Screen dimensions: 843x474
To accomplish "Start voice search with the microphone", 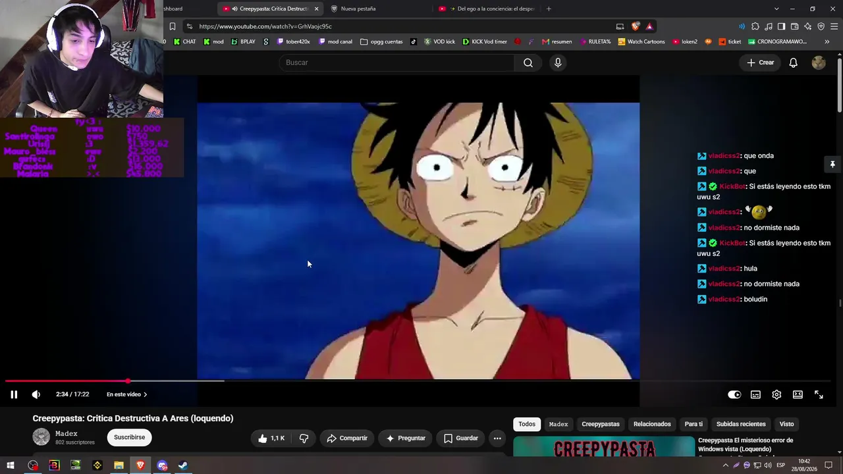I will (558, 63).
